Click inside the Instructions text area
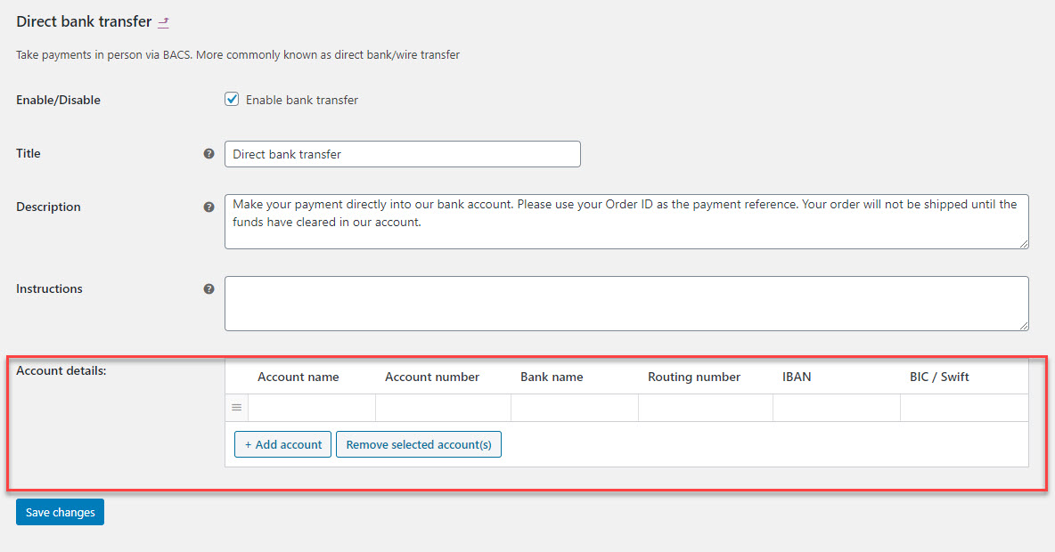 pyautogui.click(x=624, y=303)
